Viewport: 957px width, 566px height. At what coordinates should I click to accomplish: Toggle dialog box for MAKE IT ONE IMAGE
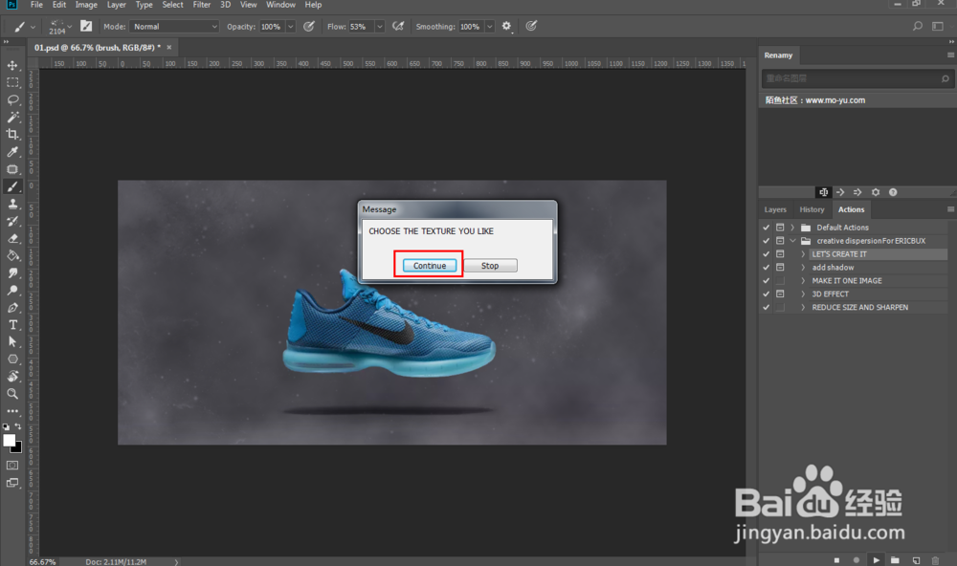pyautogui.click(x=780, y=280)
